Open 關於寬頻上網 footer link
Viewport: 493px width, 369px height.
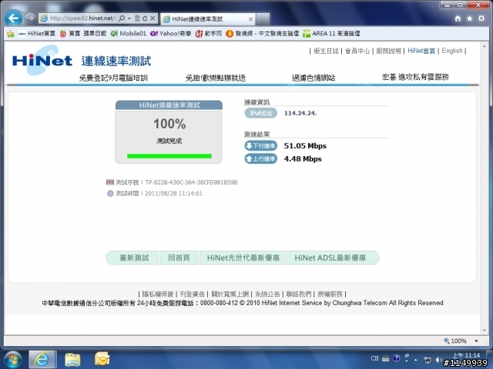pyautogui.click(x=230, y=294)
